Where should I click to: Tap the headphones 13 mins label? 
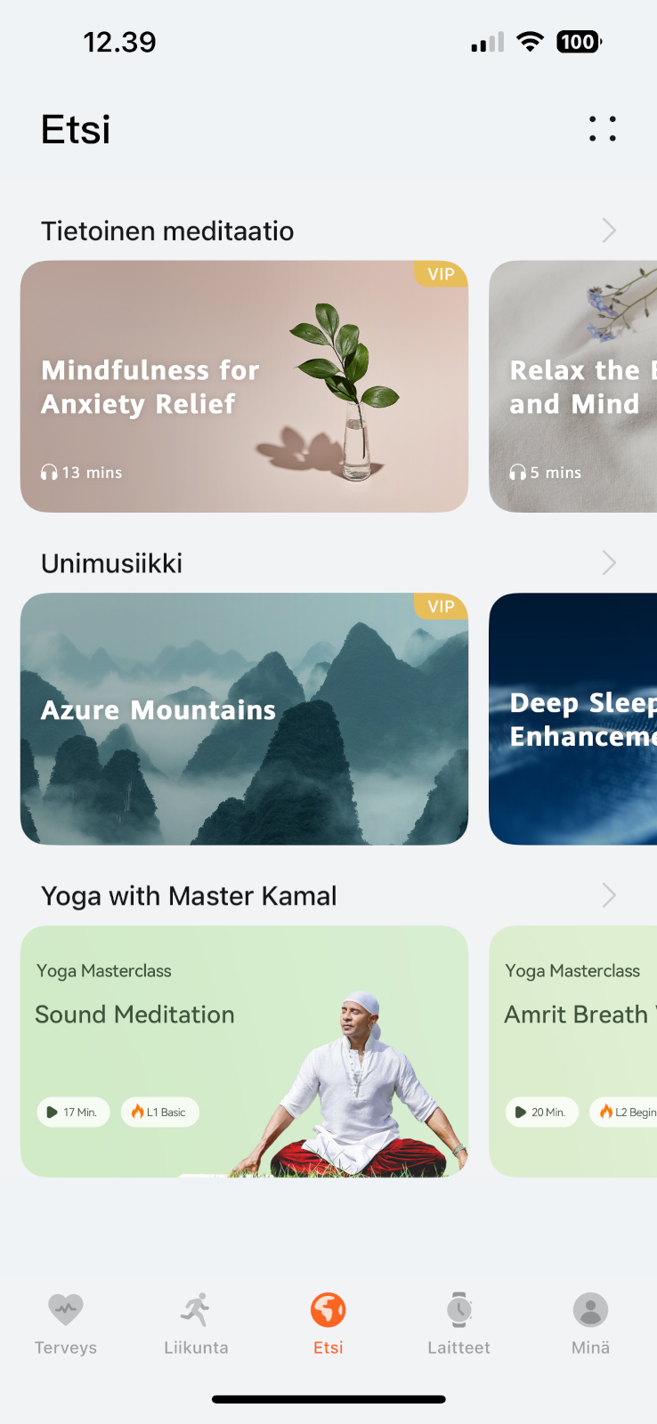pyautogui.click(x=82, y=473)
